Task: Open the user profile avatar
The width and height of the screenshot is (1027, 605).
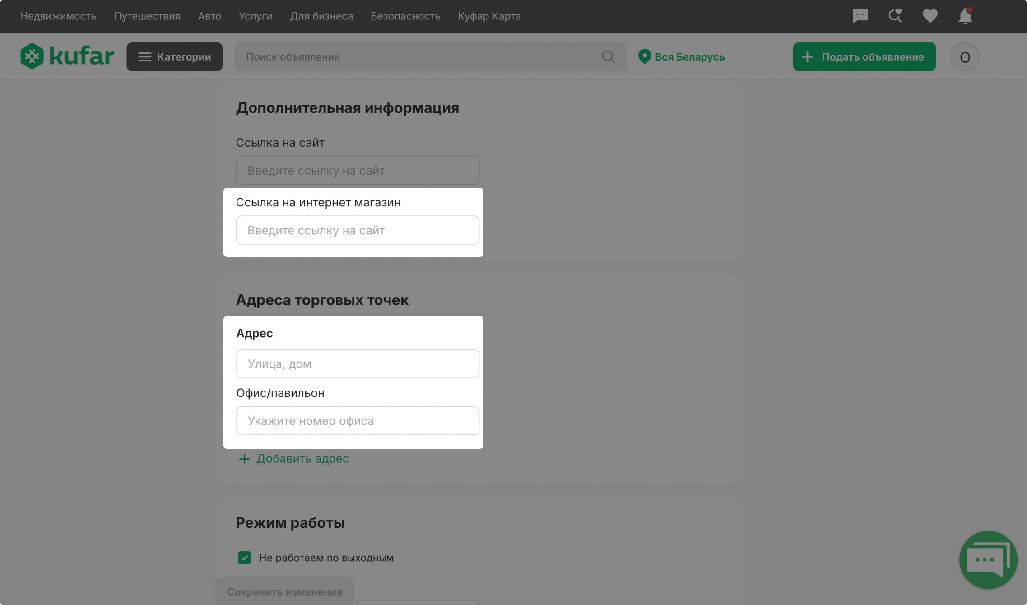Action: pos(964,57)
